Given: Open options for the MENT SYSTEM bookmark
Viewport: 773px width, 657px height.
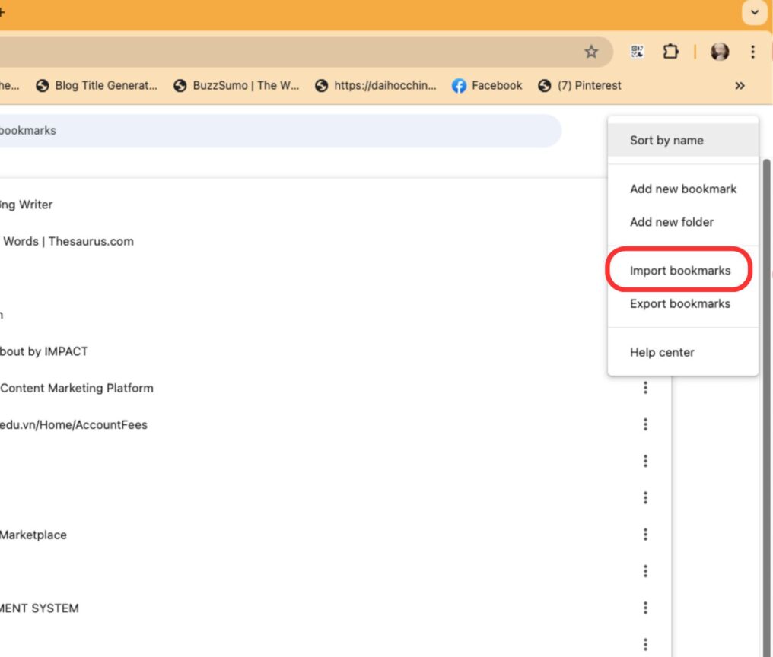Looking at the screenshot, I should tap(645, 608).
